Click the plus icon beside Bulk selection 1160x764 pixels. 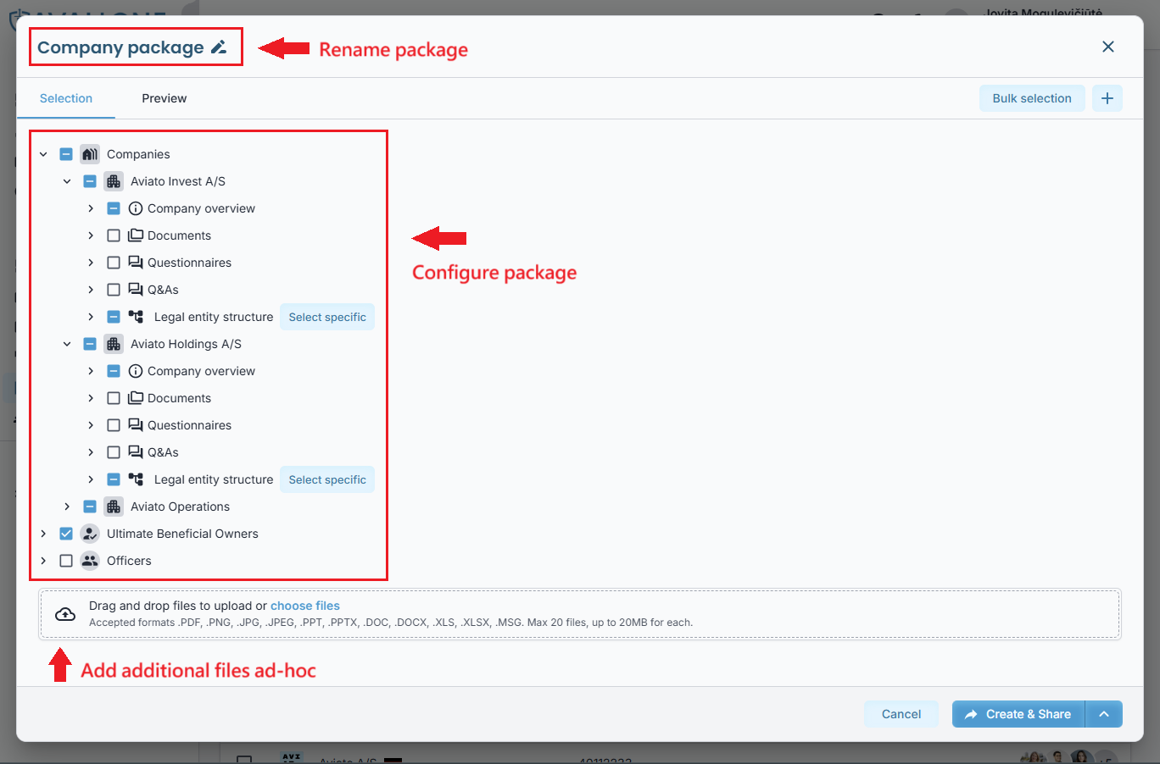1107,98
